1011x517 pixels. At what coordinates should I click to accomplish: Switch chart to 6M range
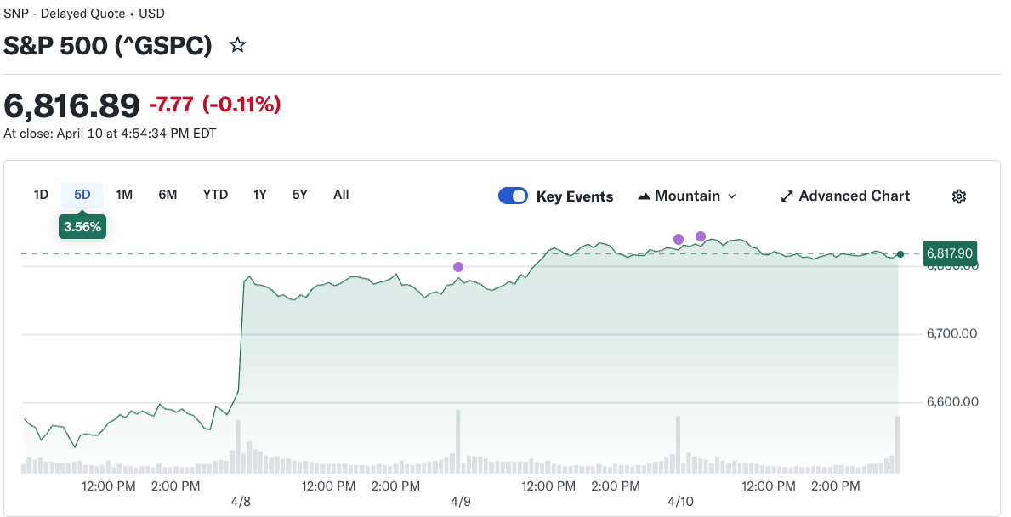pyautogui.click(x=168, y=195)
